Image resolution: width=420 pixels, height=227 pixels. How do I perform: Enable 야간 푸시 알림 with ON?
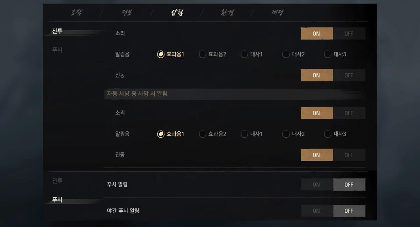tap(317, 211)
